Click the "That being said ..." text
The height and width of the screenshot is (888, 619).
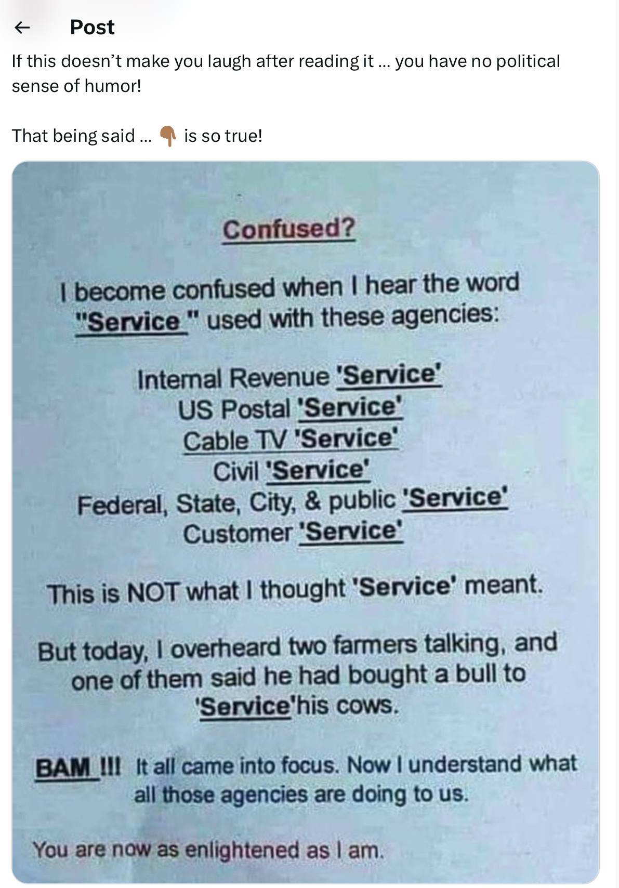(x=82, y=136)
